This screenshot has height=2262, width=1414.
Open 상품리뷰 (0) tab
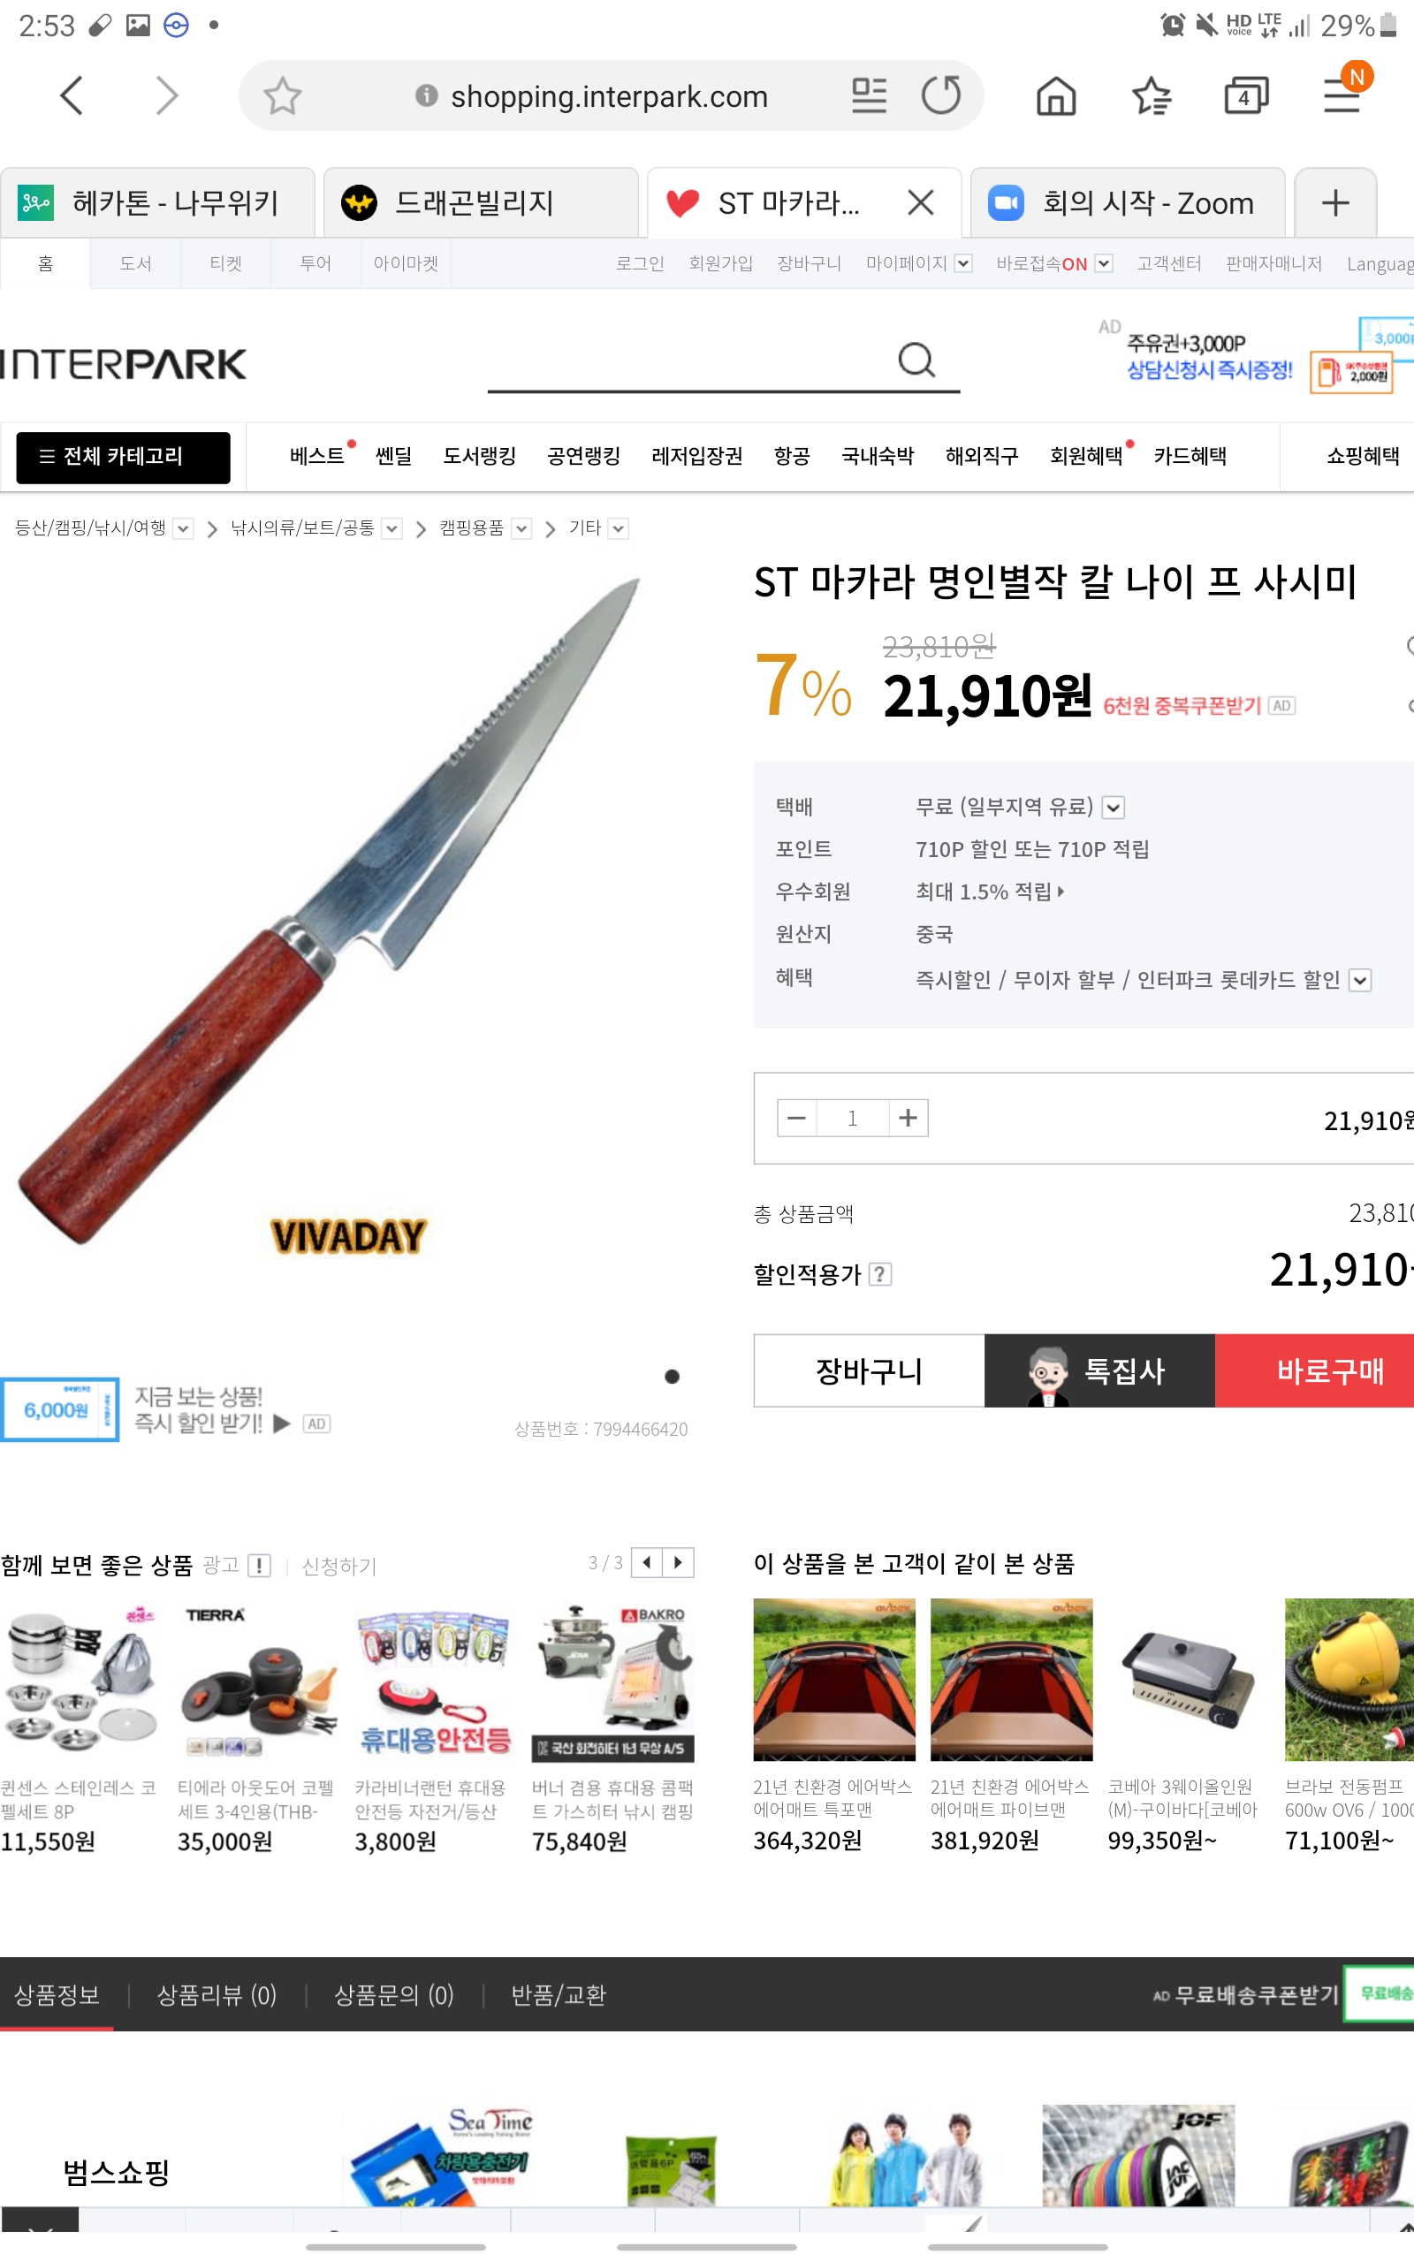tap(216, 1994)
